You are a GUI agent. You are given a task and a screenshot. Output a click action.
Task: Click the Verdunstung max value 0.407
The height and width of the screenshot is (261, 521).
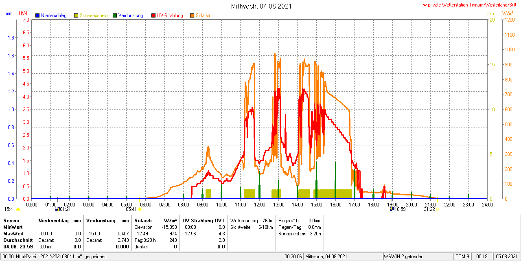tap(123, 234)
